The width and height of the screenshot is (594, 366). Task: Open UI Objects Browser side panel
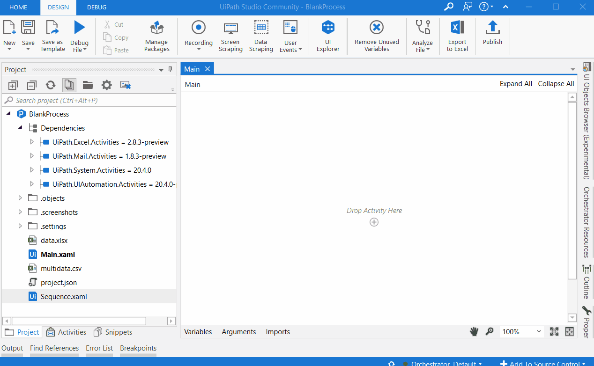tap(586, 120)
